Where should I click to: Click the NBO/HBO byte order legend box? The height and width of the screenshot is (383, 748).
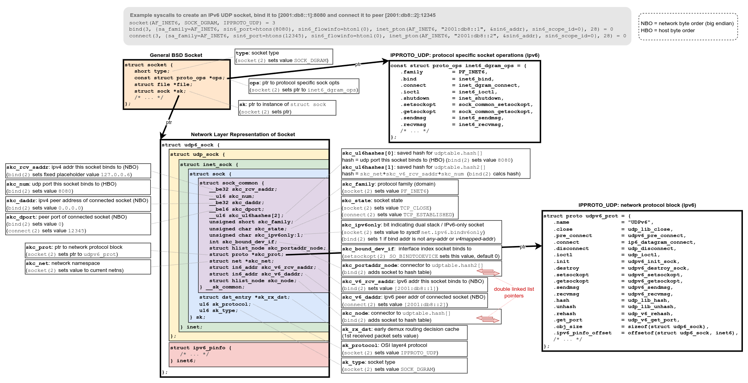coord(688,27)
